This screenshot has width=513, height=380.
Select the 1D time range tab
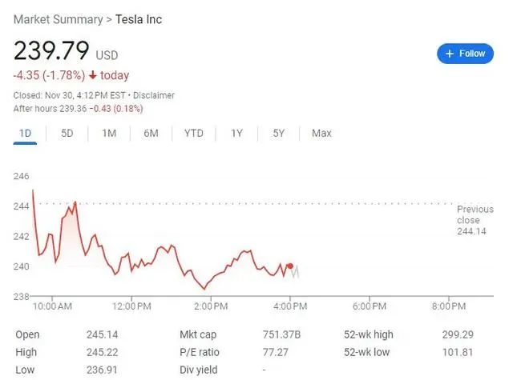(25, 133)
